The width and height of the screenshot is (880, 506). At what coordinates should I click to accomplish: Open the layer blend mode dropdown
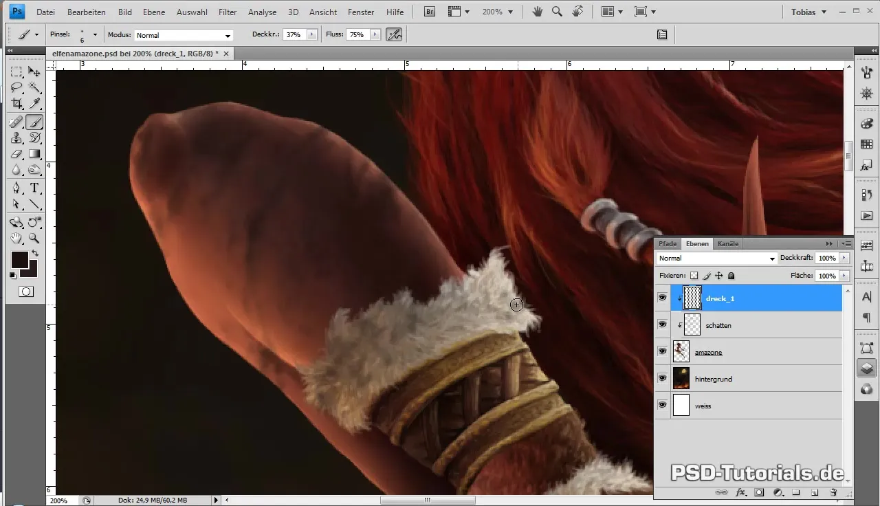click(x=716, y=258)
